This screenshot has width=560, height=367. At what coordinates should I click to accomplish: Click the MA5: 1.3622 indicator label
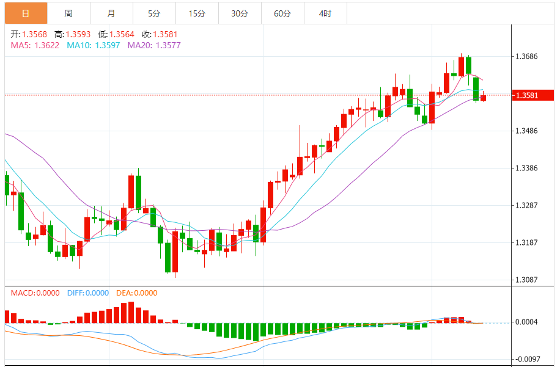35,45
